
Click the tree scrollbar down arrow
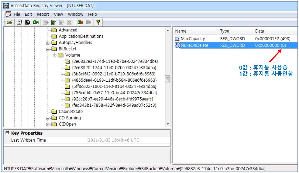point(168,124)
